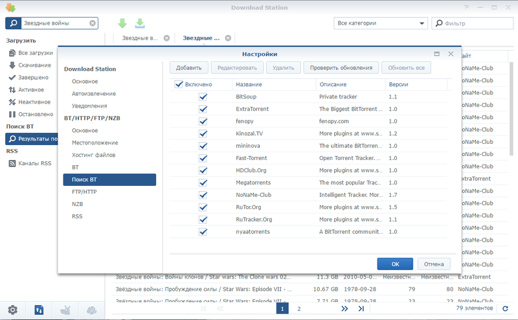This screenshot has height=320, width=518.
Task: Select the Megatorrents plugin name
Action: 253,183
